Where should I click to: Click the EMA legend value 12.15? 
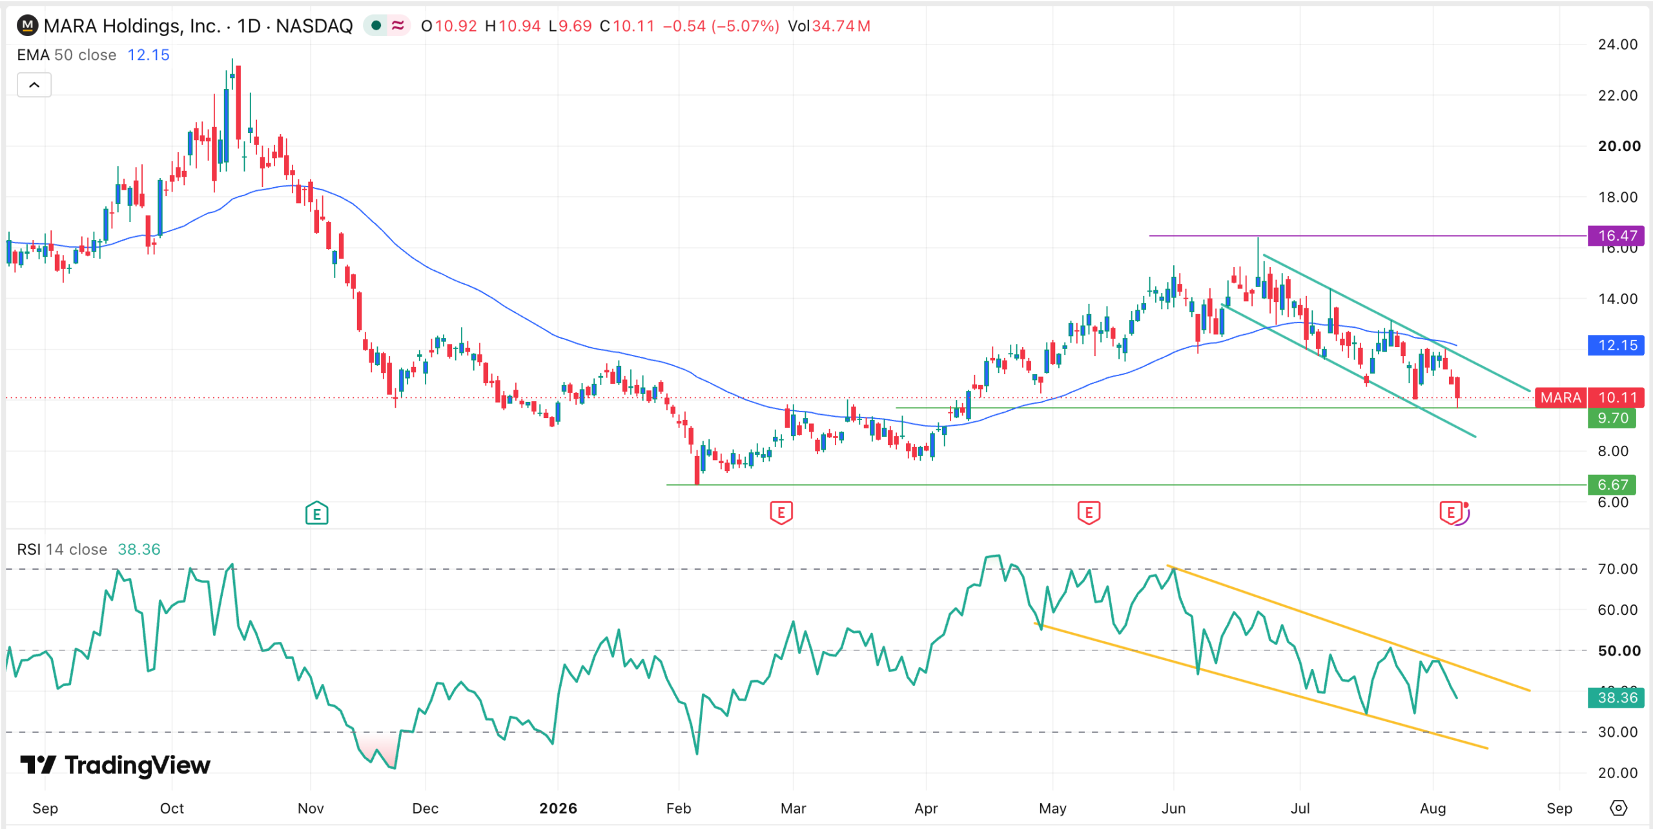pos(149,55)
